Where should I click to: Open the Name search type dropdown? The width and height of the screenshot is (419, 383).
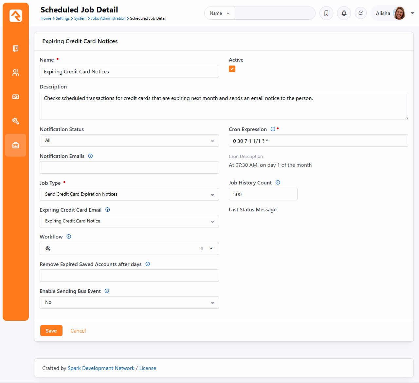(219, 13)
